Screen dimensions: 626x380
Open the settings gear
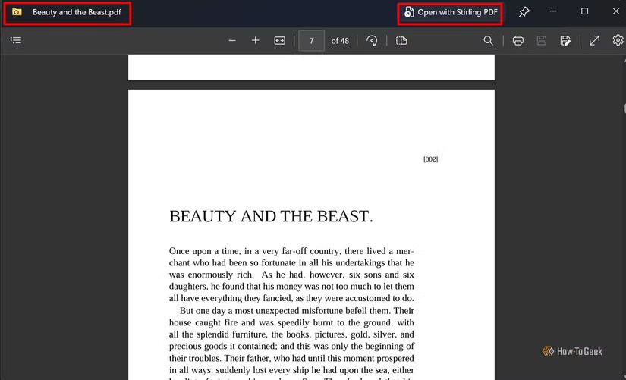(x=618, y=40)
